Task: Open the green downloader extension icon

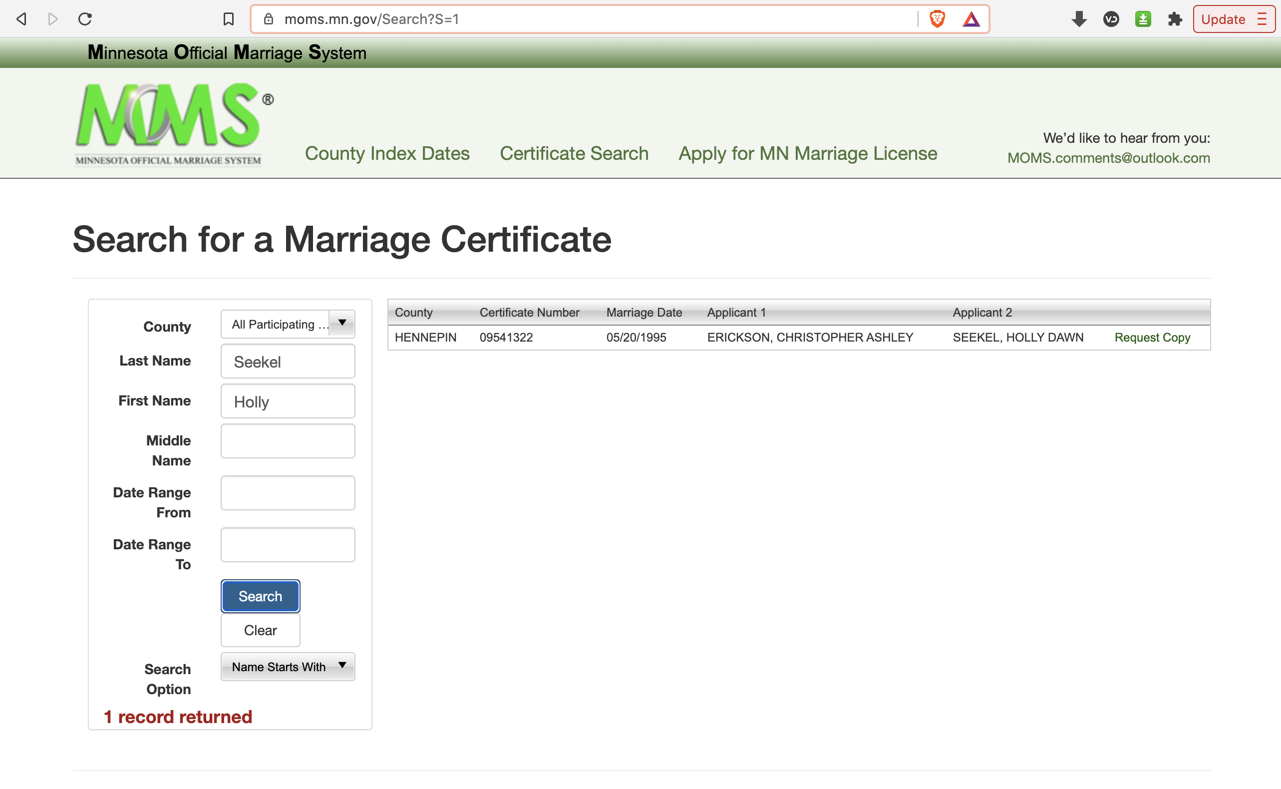Action: pos(1143,19)
